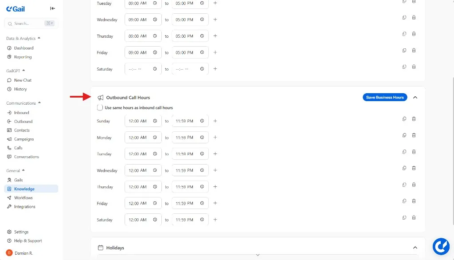Viewport: 454px width, 260px height.
Task: Delete Saturday inbound hours row
Action: pos(414,67)
